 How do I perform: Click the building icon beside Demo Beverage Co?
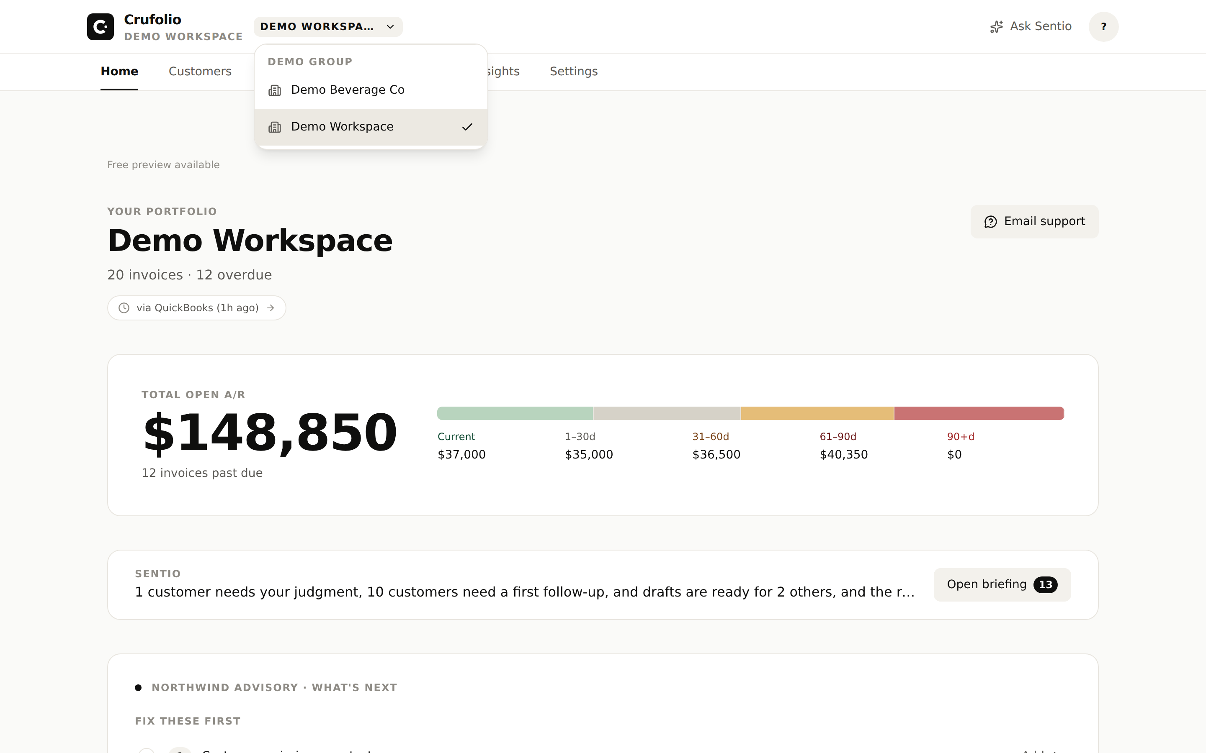tap(275, 90)
